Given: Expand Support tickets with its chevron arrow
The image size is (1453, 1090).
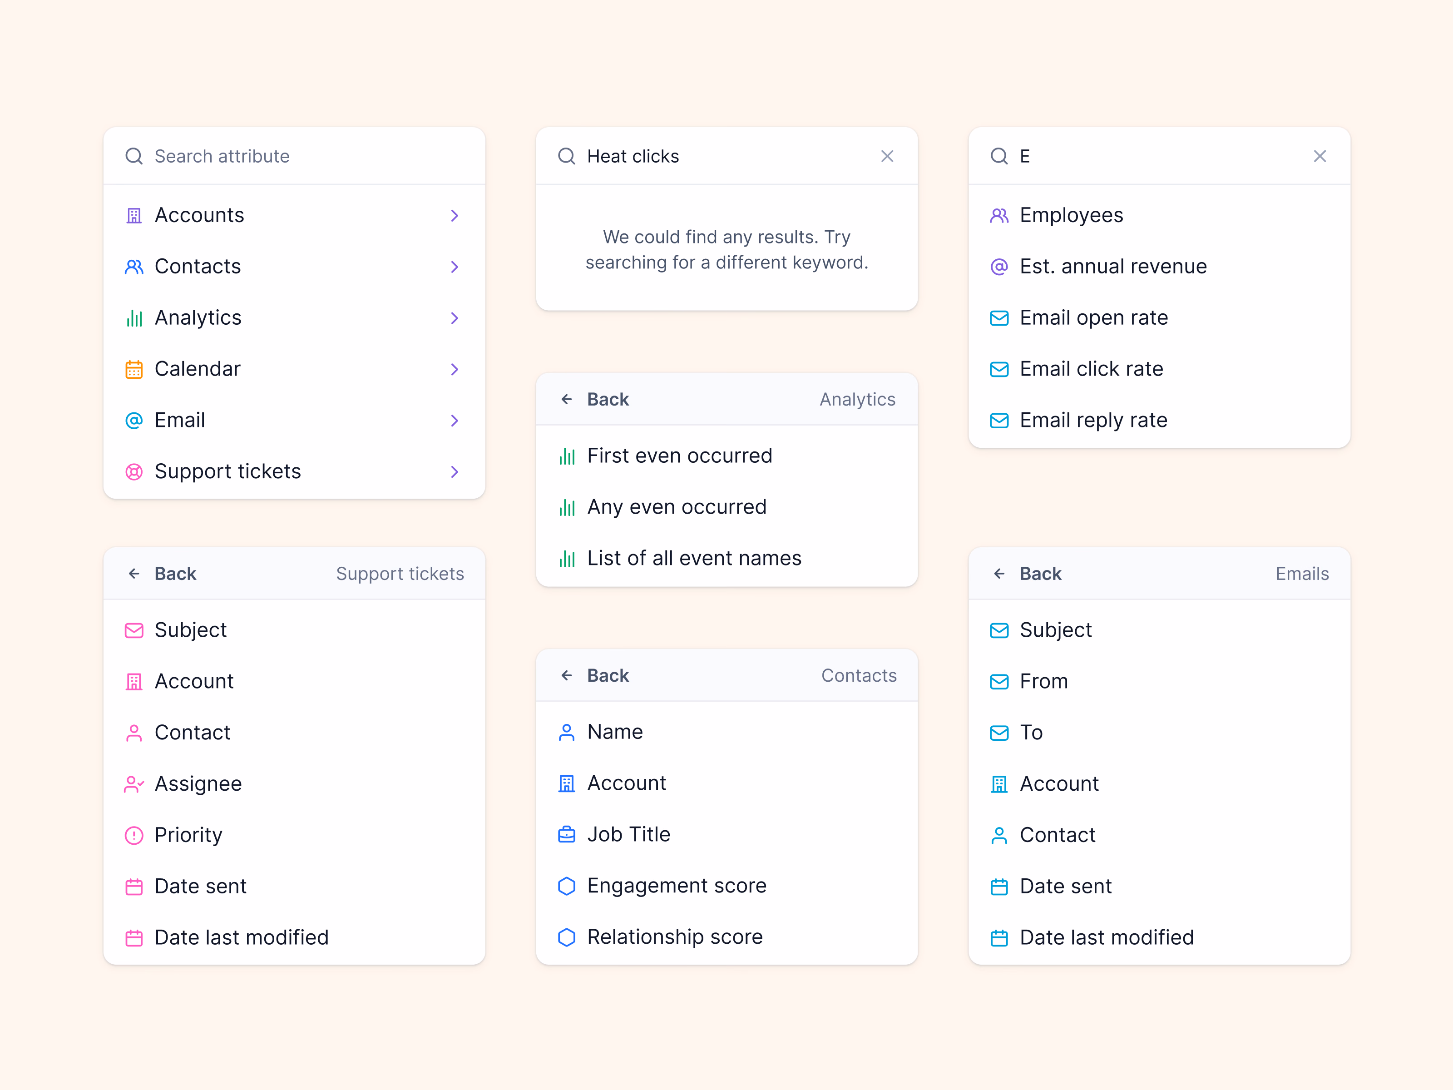Looking at the screenshot, I should point(455,472).
